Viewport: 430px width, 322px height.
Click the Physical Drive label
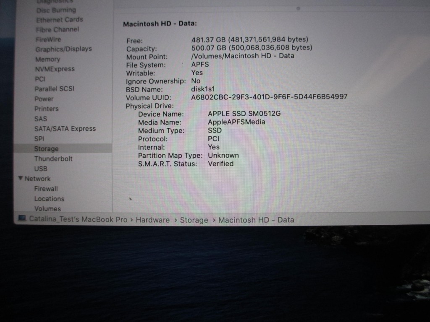point(150,106)
